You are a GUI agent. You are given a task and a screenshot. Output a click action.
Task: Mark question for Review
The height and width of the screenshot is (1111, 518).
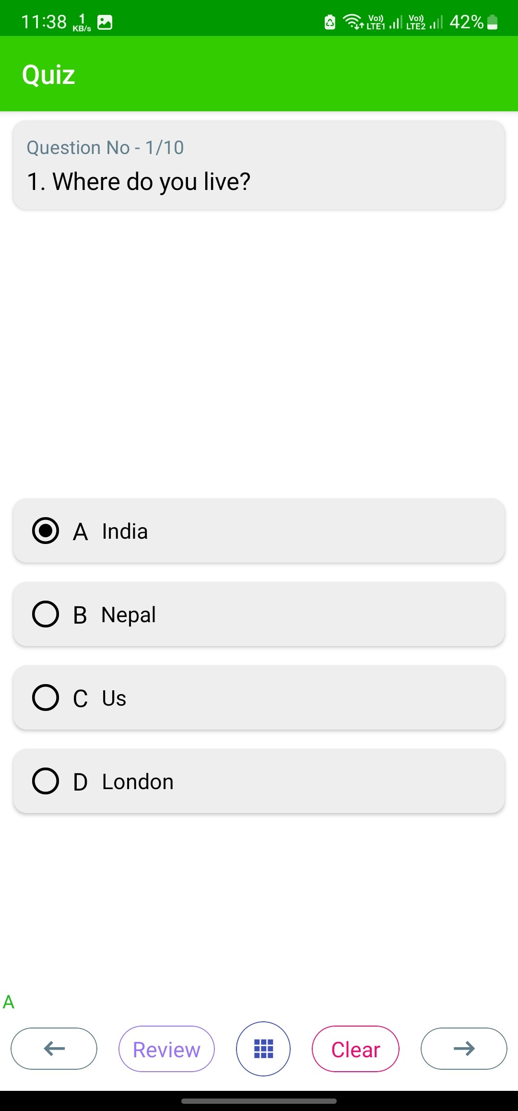click(166, 1049)
